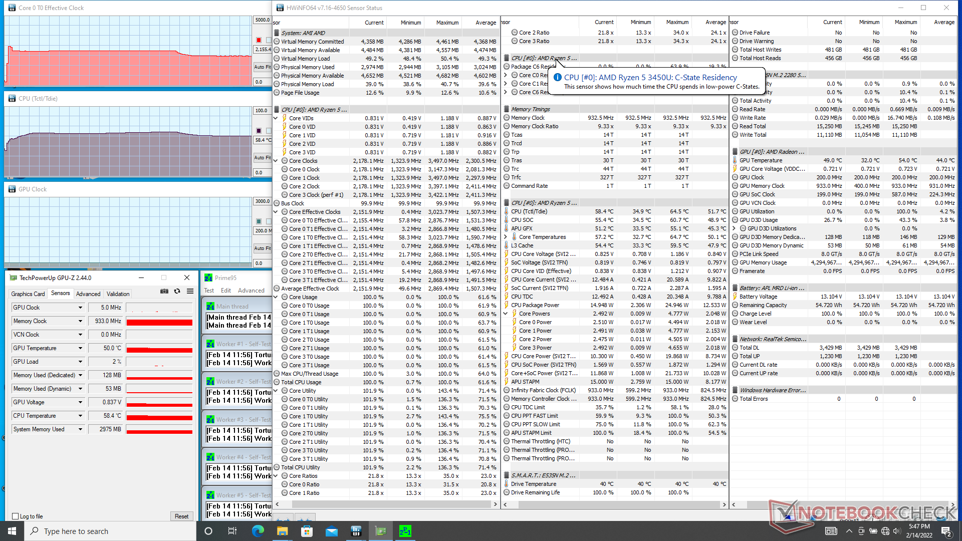Open the GPU Load sensor dropdown
Screen dimensions: 962x541
pos(80,362)
